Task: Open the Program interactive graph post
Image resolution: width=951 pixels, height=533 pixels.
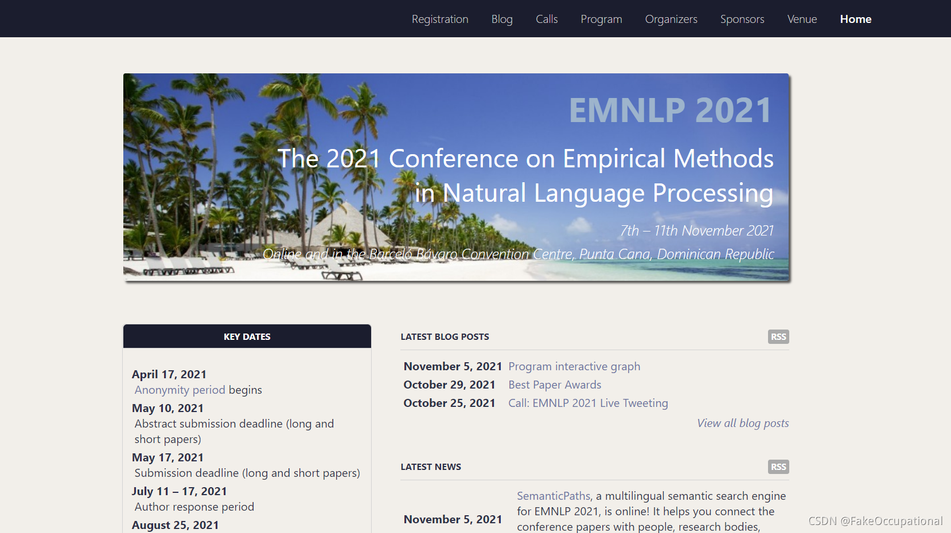Action: 574,366
